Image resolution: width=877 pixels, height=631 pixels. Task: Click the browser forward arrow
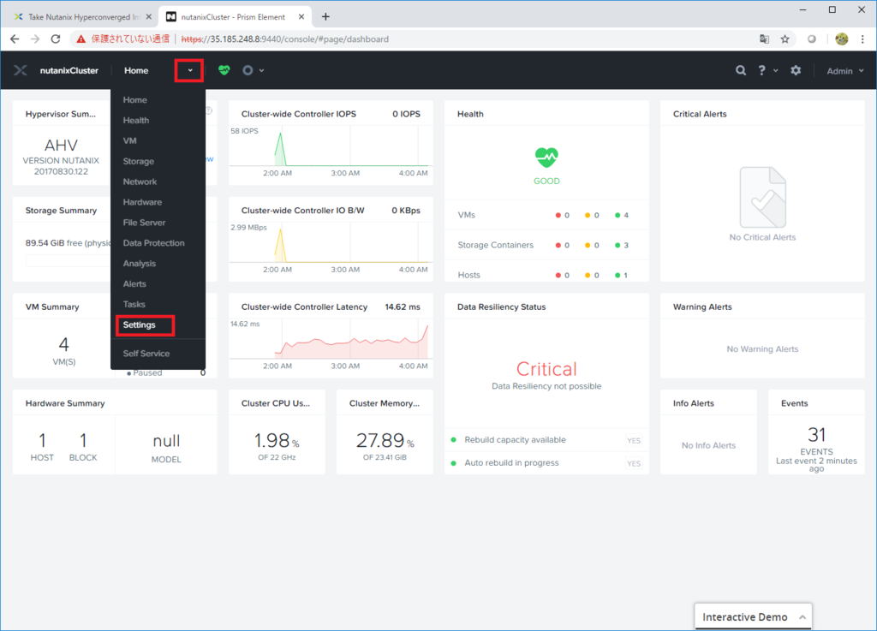coord(34,39)
